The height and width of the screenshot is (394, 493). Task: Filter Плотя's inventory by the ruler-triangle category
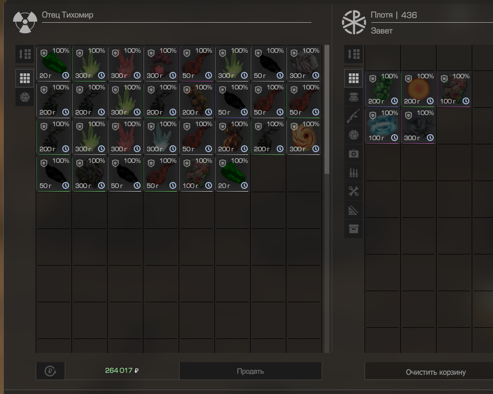coord(353,210)
